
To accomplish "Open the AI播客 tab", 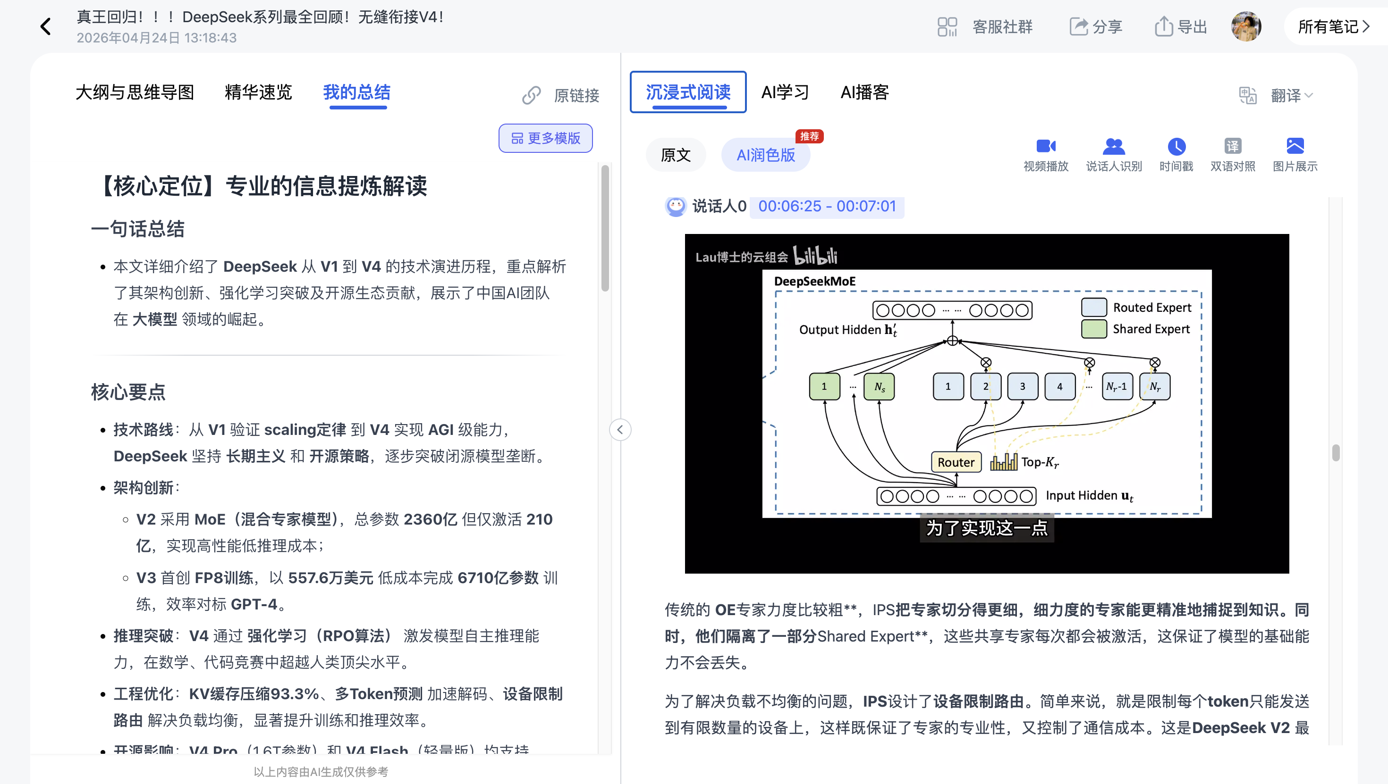I will pyautogui.click(x=864, y=92).
